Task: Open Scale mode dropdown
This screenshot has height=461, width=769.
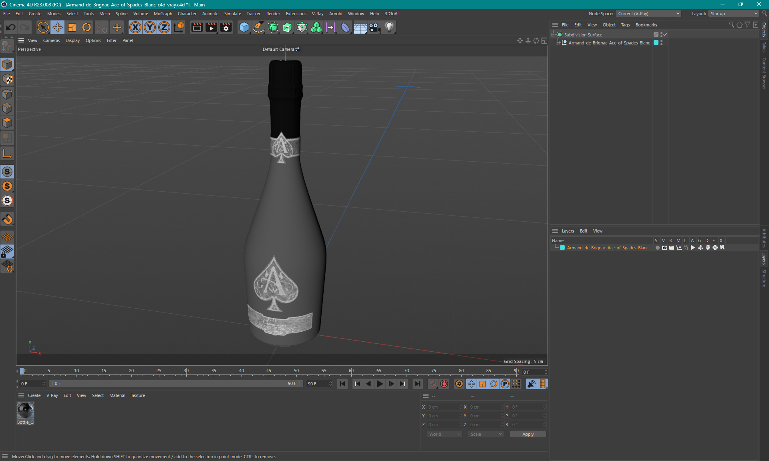Action: pos(486,434)
